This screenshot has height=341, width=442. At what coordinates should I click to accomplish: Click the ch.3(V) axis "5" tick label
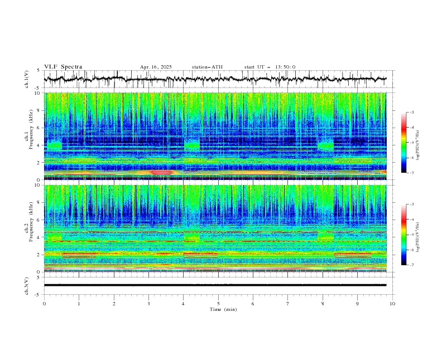[x=39, y=277]
